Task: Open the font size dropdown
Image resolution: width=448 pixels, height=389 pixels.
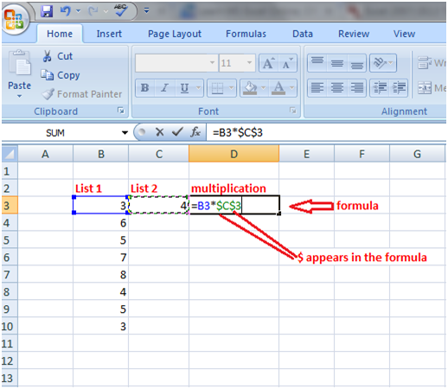Action: click(x=250, y=62)
